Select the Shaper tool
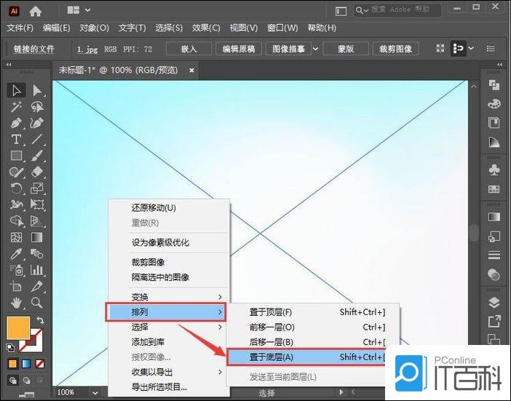 tap(16, 172)
